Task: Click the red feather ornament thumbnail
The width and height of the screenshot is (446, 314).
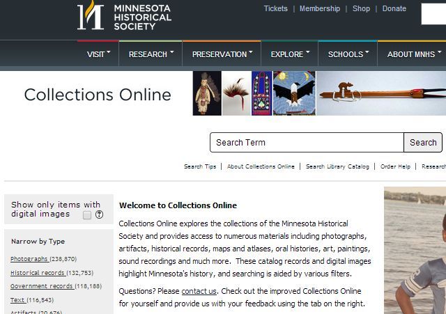Action: click(x=237, y=93)
